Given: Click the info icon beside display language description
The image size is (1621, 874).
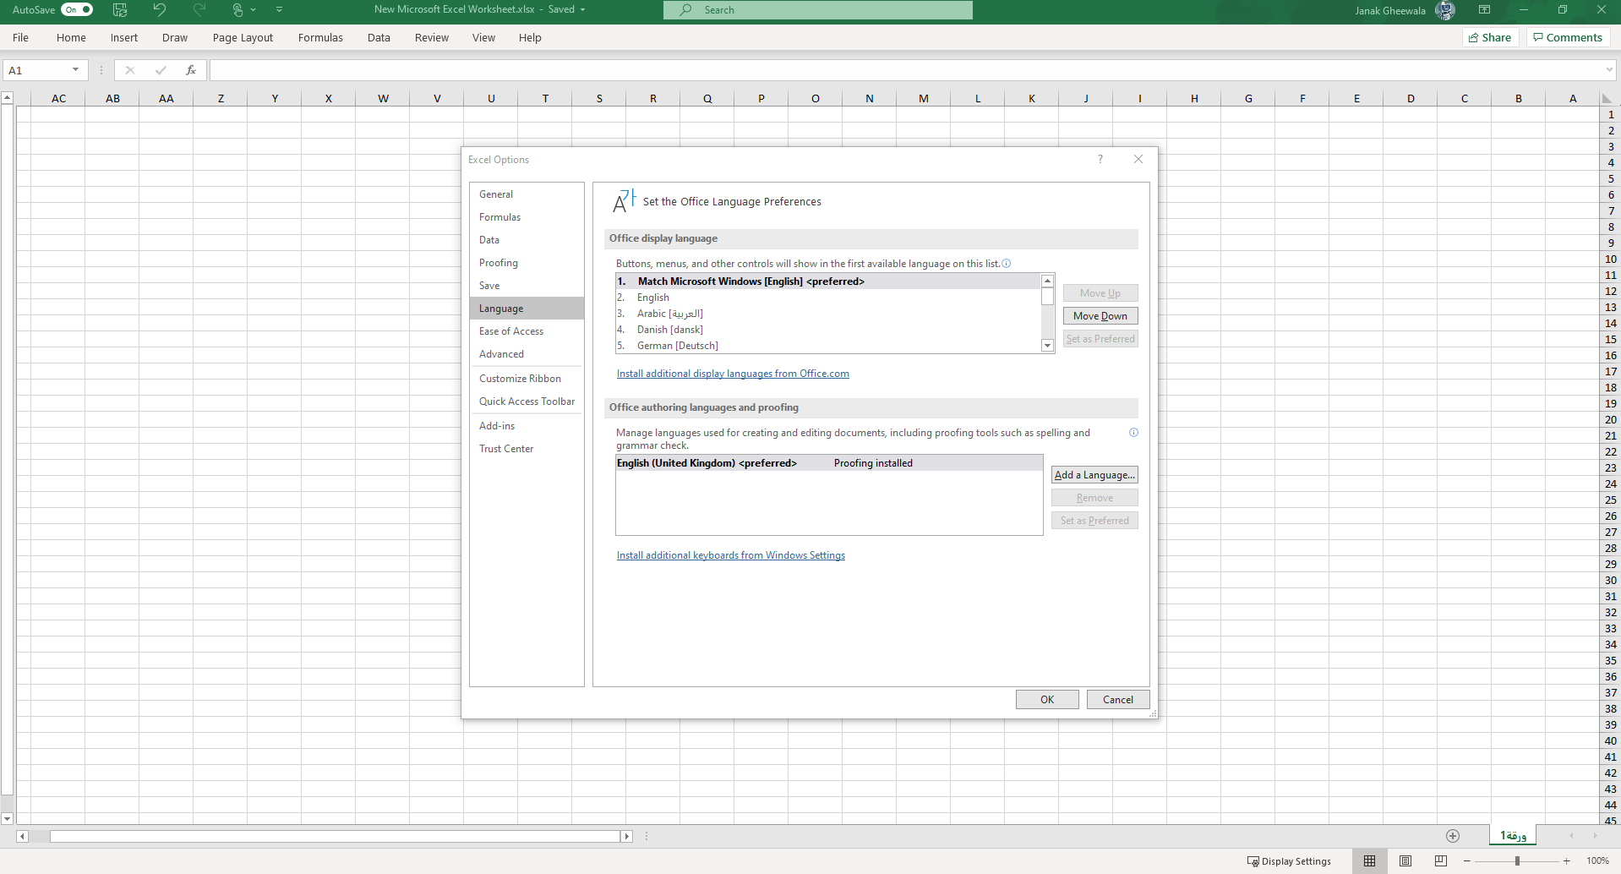Looking at the screenshot, I should pyautogui.click(x=1006, y=263).
